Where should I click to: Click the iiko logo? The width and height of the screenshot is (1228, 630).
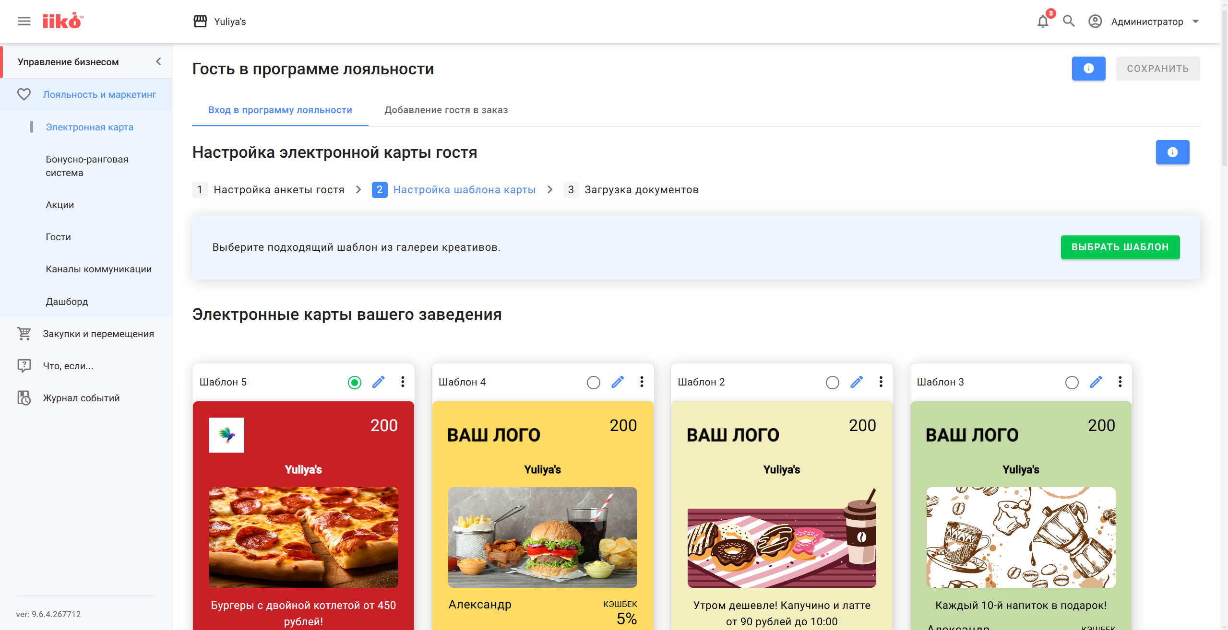pyautogui.click(x=63, y=21)
